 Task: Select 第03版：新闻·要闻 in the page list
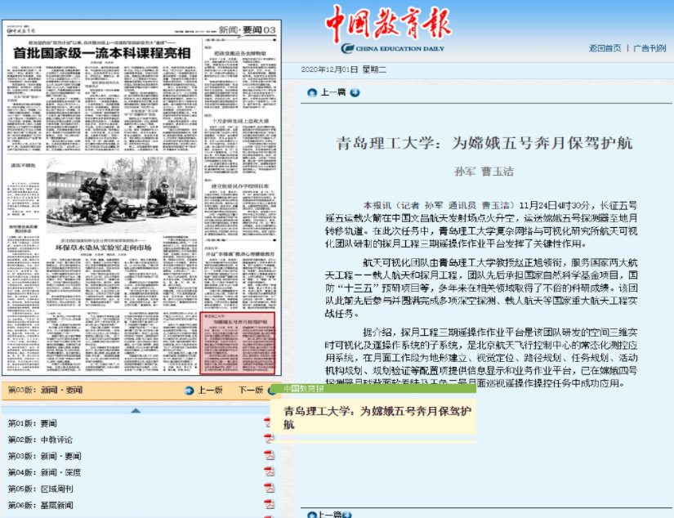tap(44, 456)
